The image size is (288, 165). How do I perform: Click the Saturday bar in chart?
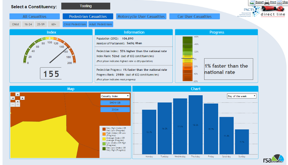coord(226,136)
